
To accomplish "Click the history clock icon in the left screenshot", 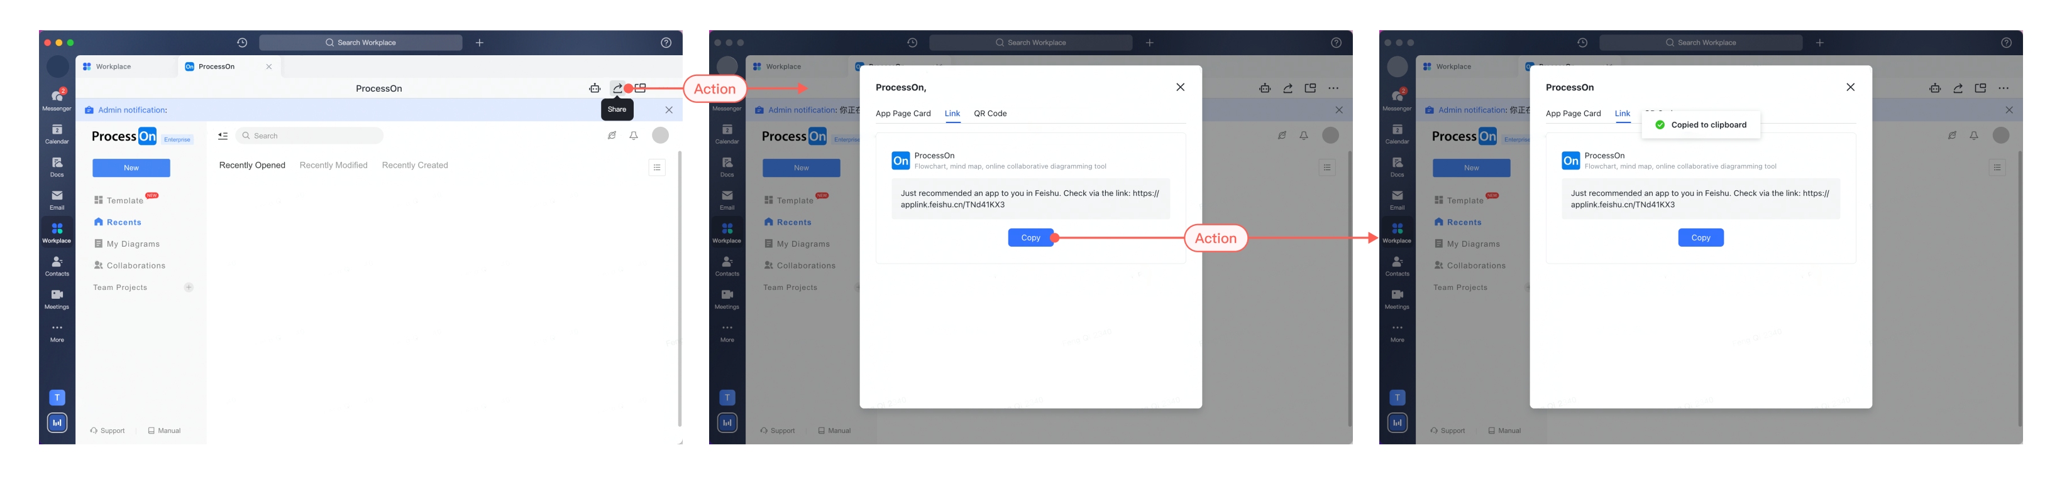I will tap(242, 43).
